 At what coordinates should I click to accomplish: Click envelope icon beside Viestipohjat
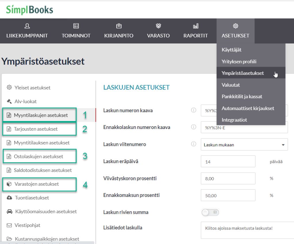point(9,225)
